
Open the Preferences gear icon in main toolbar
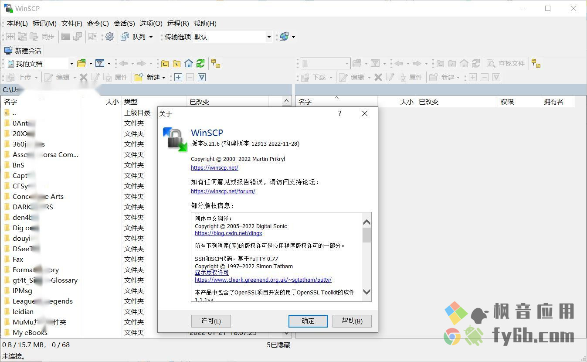pos(110,37)
